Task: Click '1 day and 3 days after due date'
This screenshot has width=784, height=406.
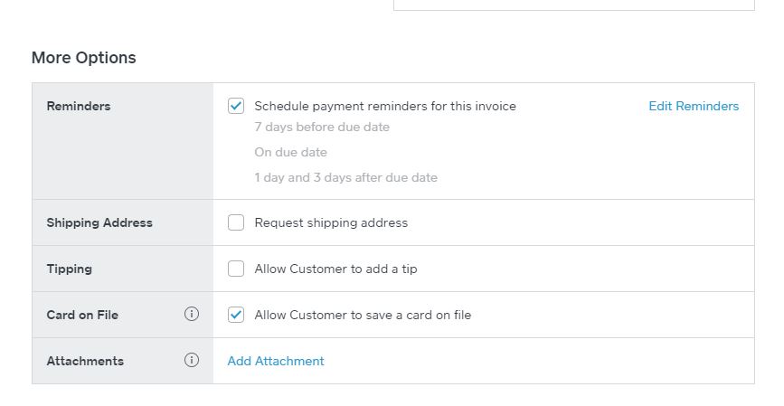Action: coord(346,177)
